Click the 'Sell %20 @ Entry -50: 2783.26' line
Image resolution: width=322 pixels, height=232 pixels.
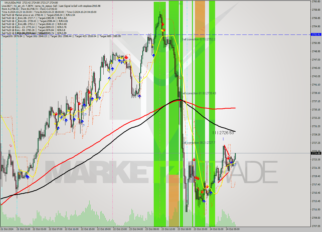click(x=33, y=30)
